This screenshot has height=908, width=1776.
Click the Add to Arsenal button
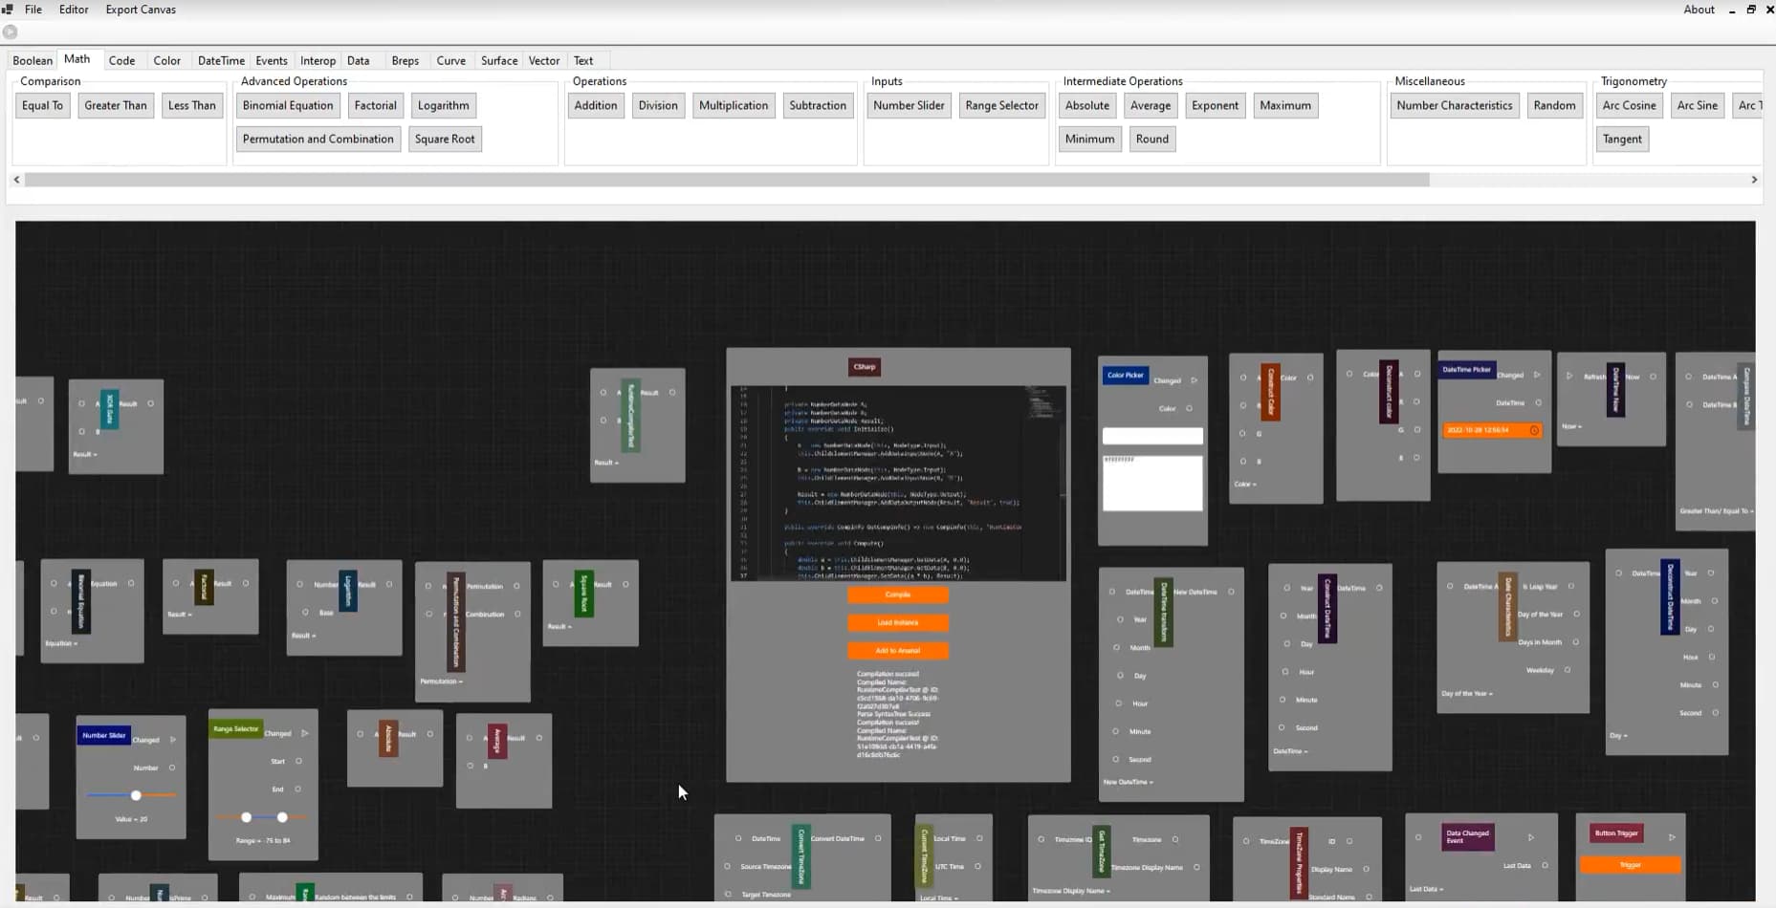pyautogui.click(x=898, y=651)
